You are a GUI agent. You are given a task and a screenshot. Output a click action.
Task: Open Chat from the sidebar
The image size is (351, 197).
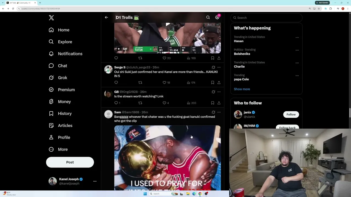click(58, 66)
